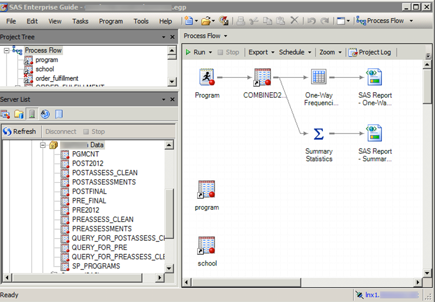The height and width of the screenshot is (302, 435).
Task: Click the new item toolbar icon
Action: (x=188, y=21)
